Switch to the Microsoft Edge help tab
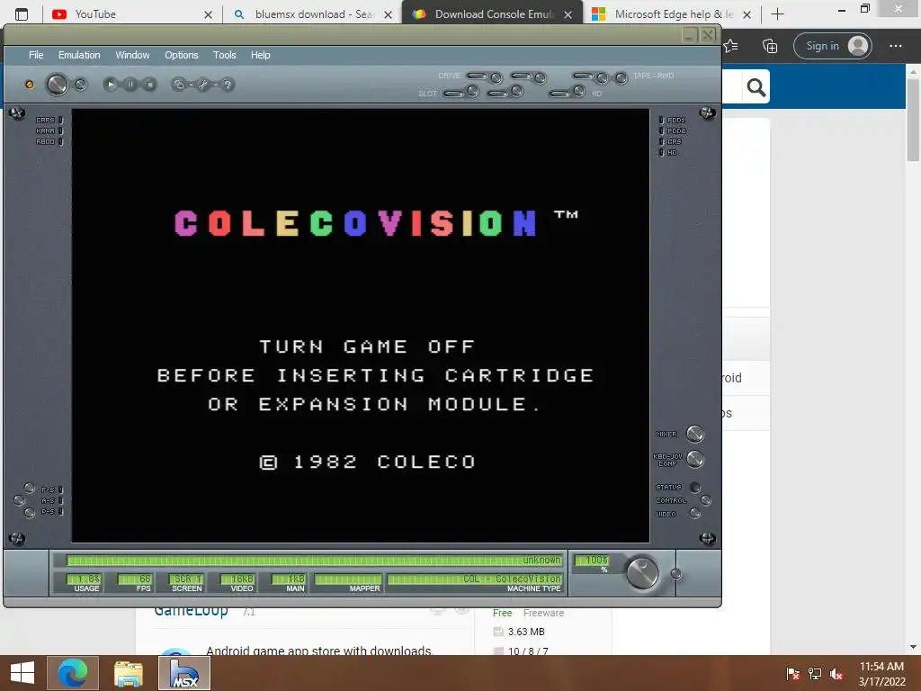The width and height of the screenshot is (921, 691). tap(672, 14)
